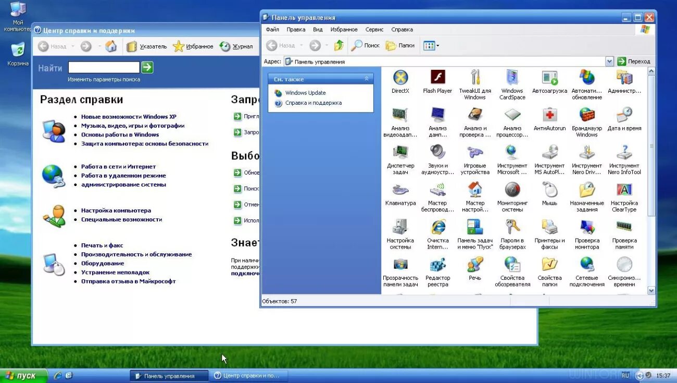Expand the address bar dropdown arrow
The height and width of the screenshot is (383, 677).
(x=609, y=61)
